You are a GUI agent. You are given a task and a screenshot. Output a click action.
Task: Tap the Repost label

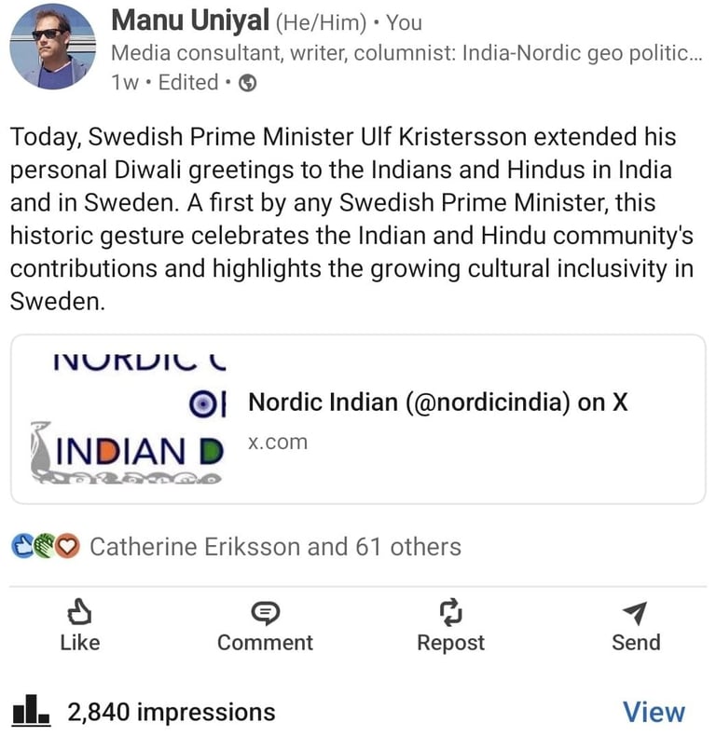(x=450, y=643)
